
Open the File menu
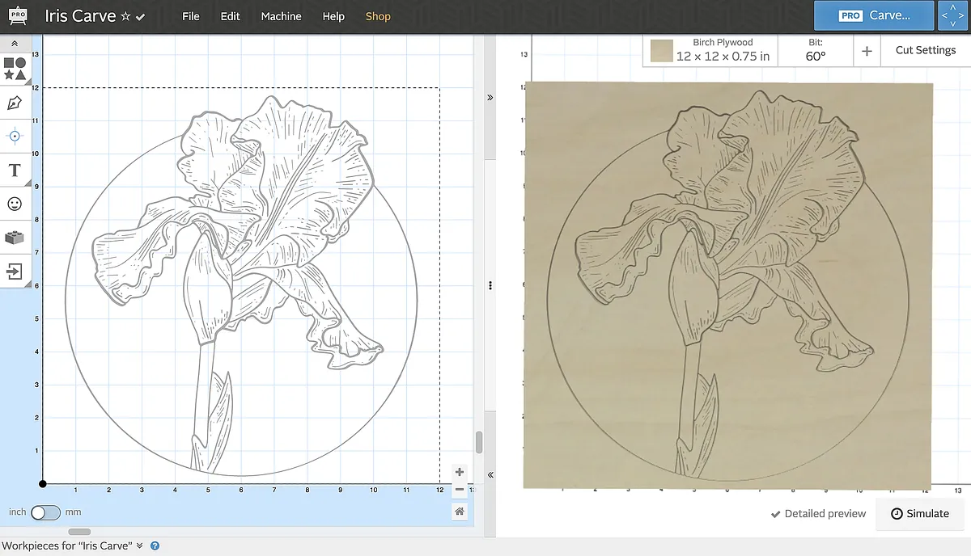coord(191,16)
